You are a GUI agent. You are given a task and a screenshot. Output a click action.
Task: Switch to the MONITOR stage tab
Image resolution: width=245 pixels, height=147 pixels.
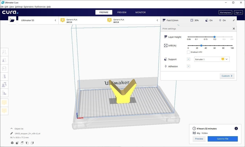click(x=141, y=12)
